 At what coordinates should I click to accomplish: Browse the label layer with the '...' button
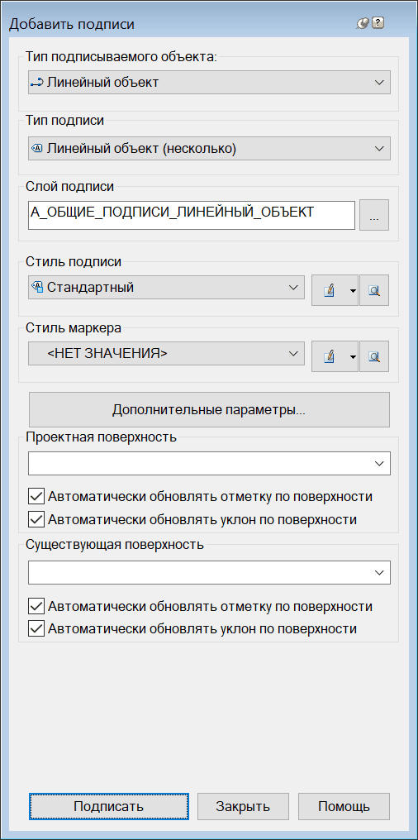pyautogui.click(x=374, y=216)
